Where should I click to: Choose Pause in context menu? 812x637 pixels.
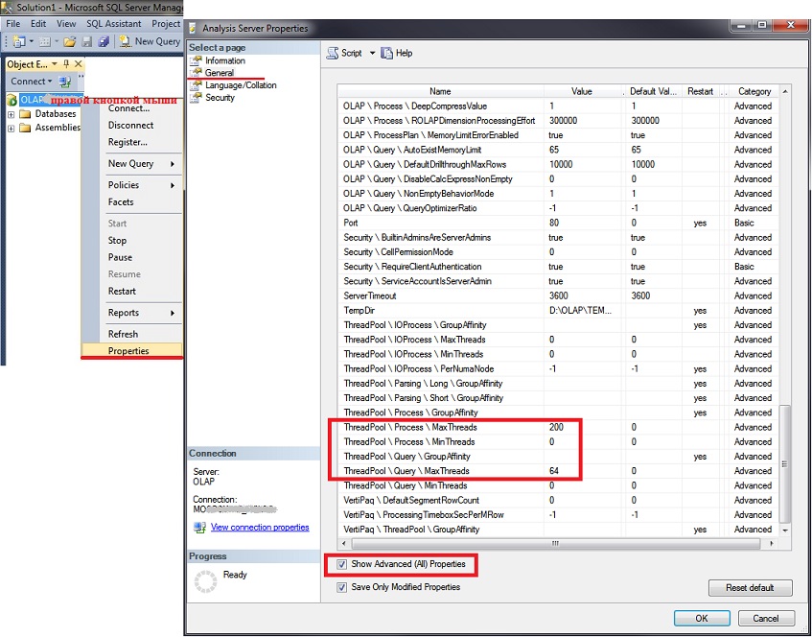[120, 258]
